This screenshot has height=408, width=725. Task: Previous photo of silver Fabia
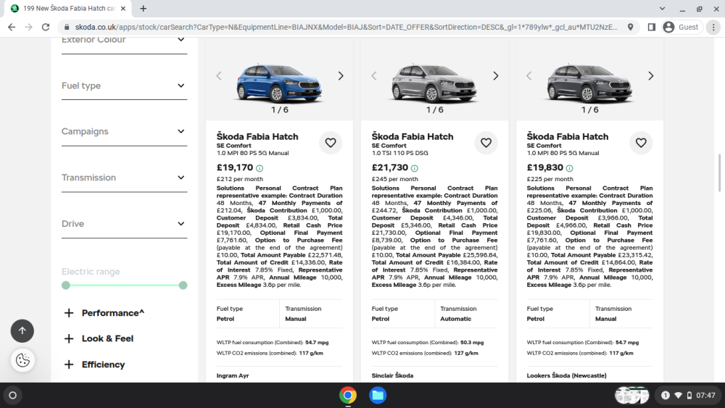[x=373, y=76]
